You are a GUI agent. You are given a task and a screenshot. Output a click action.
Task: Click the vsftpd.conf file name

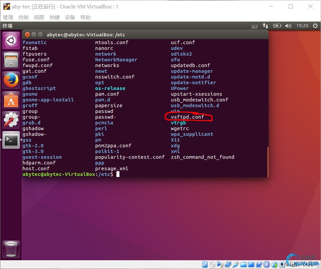click(187, 117)
